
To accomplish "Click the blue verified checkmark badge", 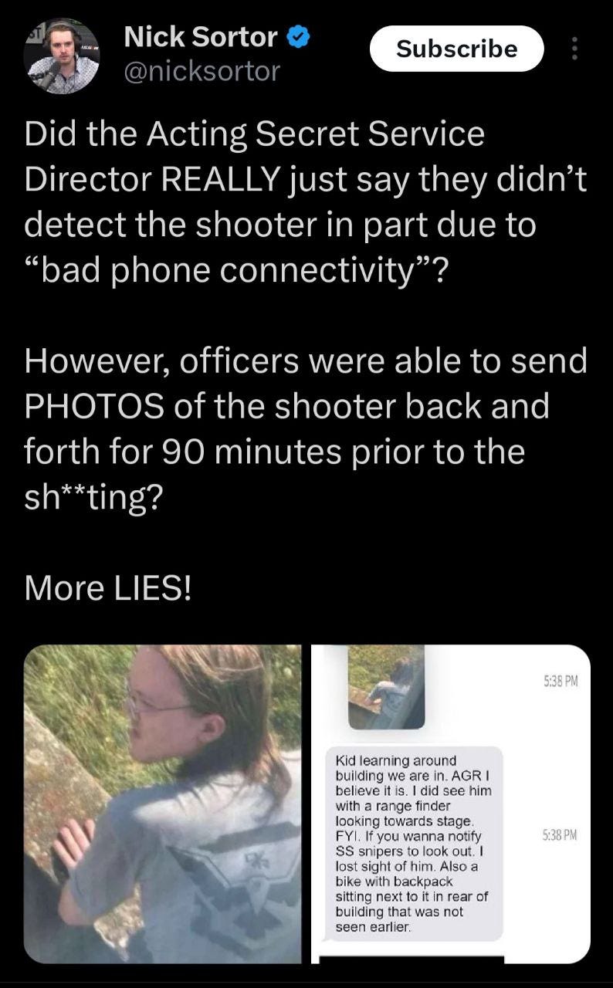I will click(299, 36).
